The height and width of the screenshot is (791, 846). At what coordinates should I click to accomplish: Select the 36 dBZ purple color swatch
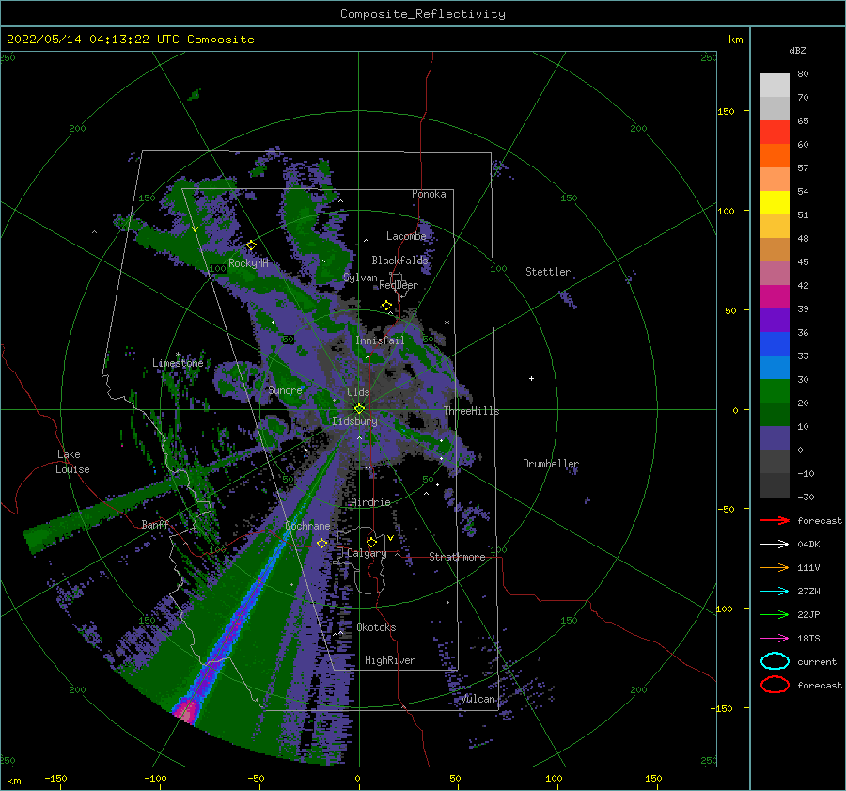775,320
